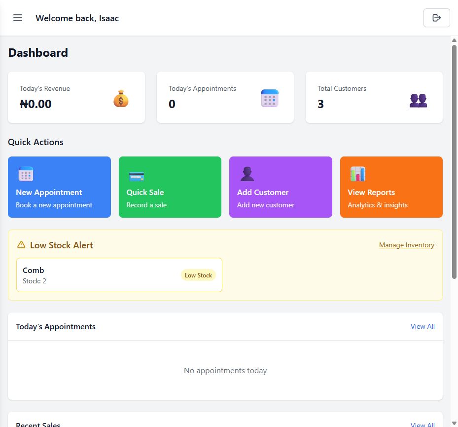View All of today's appointments
The height and width of the screenshot is (427, 458).
[423, 326]
